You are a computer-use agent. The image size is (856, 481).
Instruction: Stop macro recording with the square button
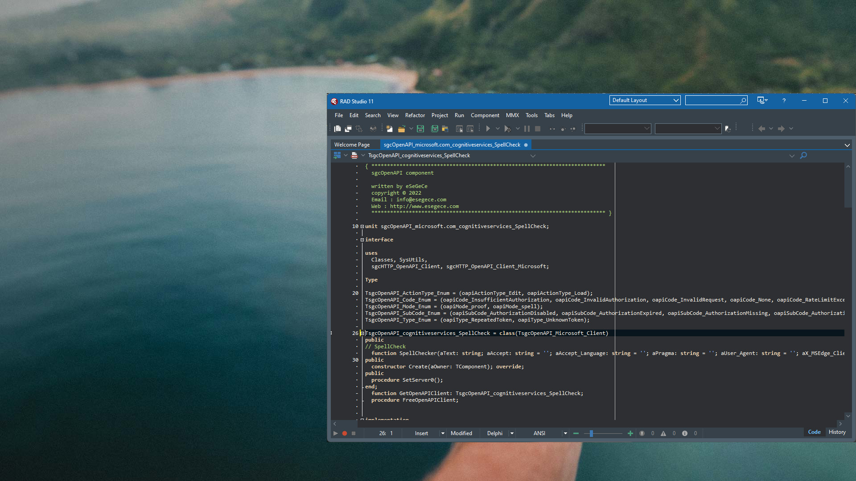(354, 433)
